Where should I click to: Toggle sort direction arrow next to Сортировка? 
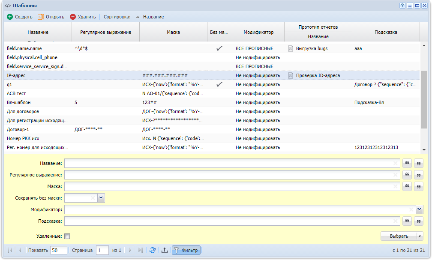(x=138, y=17)
